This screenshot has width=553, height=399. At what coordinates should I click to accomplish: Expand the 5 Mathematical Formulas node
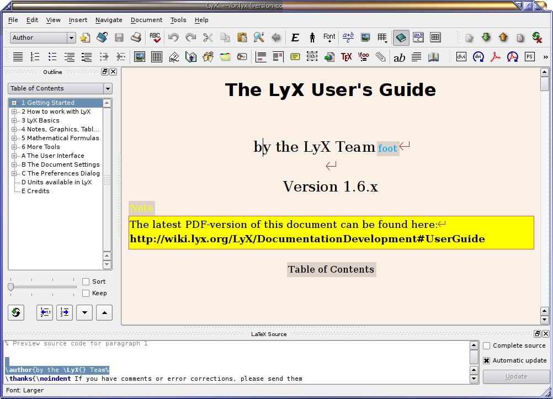[x=14, y=139]
